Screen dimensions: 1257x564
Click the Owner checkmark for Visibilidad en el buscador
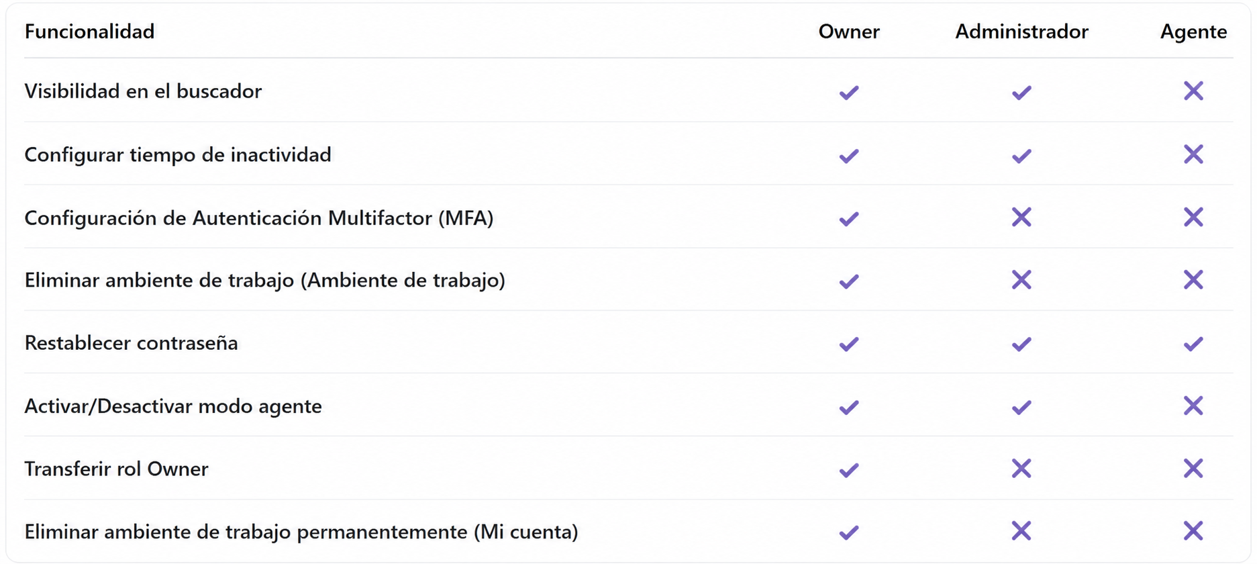point(849,93)
